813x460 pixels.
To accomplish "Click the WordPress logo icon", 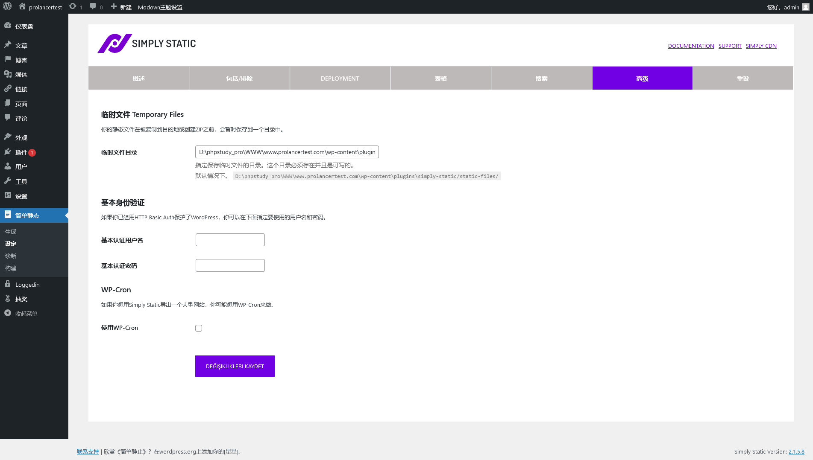I will pos(7,7).
